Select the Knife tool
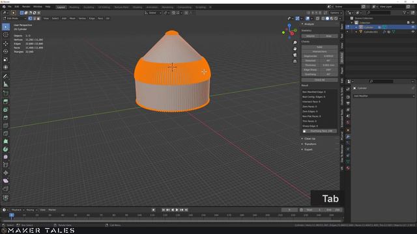This screenshot has height=234, width=417. click(x=6, y=133)
